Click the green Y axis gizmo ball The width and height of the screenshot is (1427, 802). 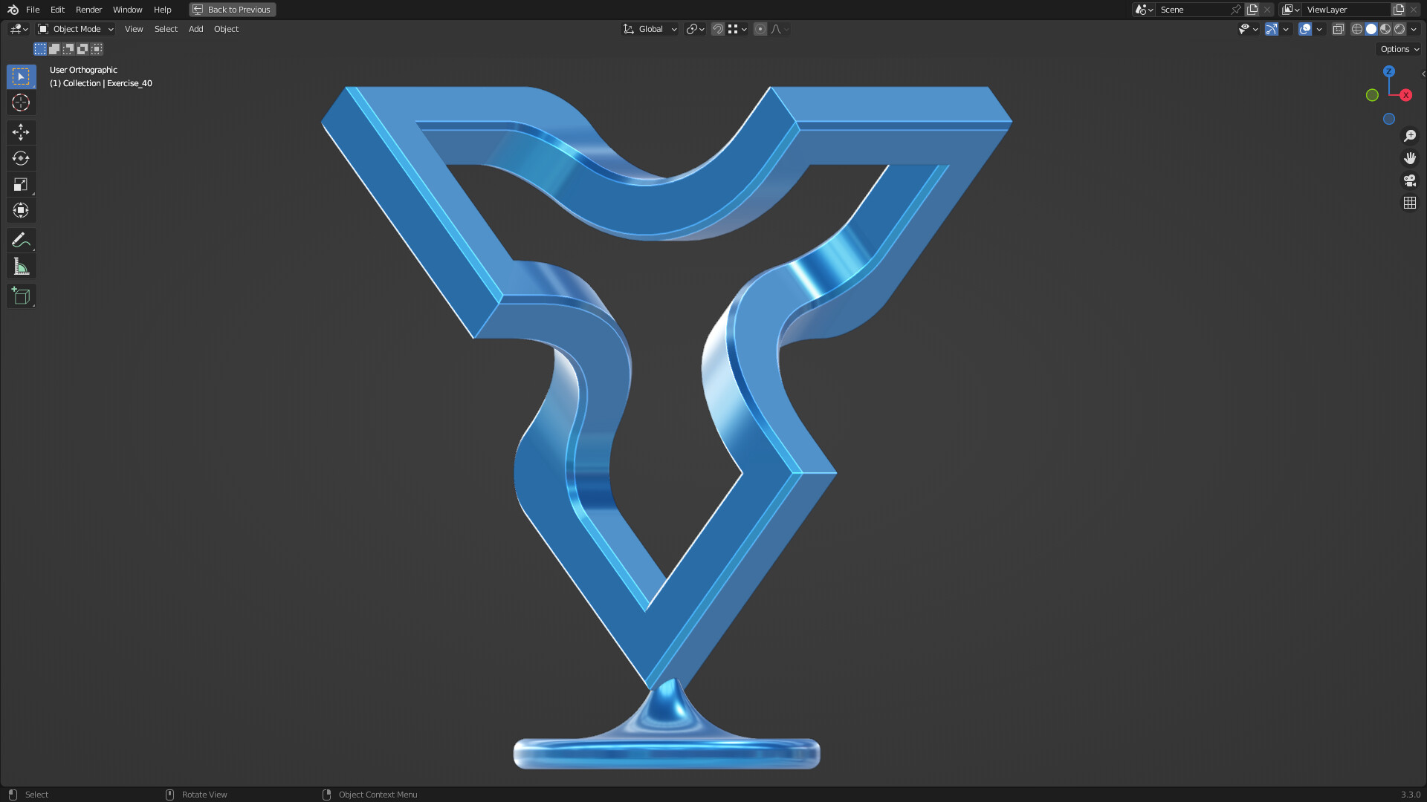(x=1372, y=95)
